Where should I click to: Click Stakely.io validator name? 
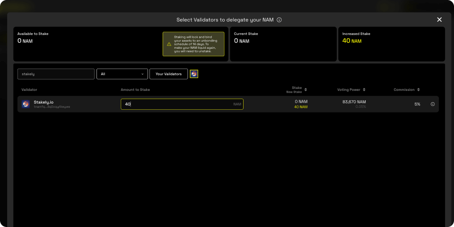tap(44, 102)
